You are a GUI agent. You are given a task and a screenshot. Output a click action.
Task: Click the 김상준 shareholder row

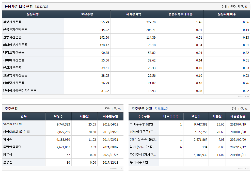63,162
